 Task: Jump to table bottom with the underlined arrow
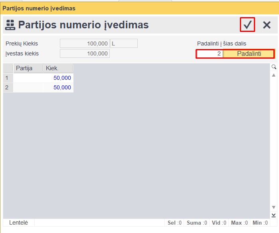pos(274,215)
